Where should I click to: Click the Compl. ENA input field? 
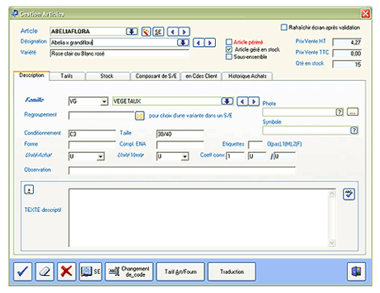pos(179,145)
